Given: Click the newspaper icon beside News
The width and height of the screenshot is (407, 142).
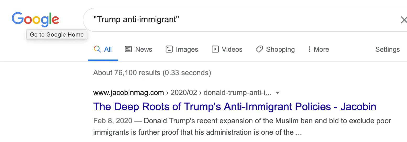Looking at the screenshot, I should (x=128, y=49).
